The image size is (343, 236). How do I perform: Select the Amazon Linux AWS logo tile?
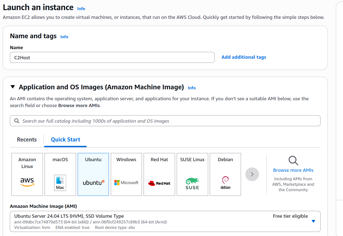click(x=27, y=174)
